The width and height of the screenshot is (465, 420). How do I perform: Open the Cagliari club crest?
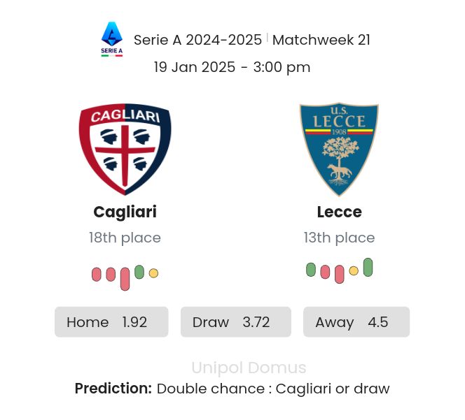click(x=125, y=148)
